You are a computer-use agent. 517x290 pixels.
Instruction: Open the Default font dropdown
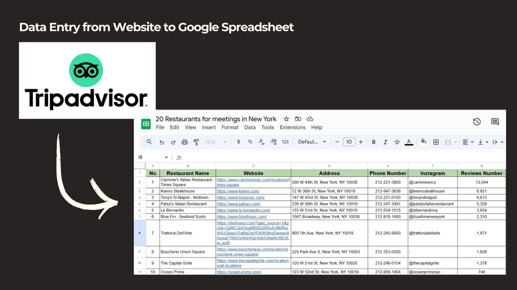[x=312, y=142]
